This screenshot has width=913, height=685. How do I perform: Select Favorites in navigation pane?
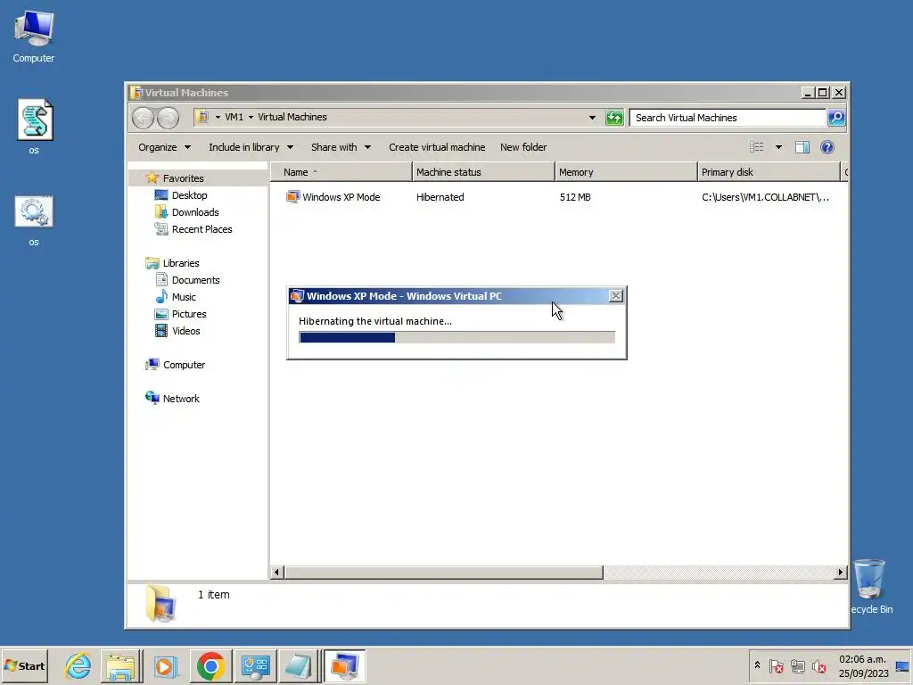(183, 178)
